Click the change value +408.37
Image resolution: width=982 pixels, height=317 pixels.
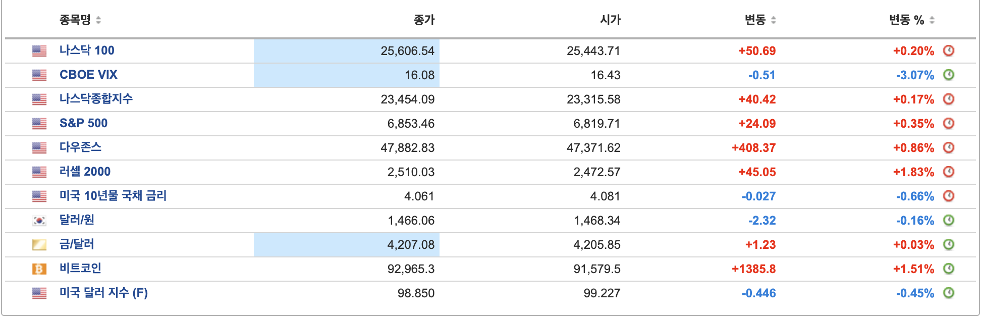point(754,148)
